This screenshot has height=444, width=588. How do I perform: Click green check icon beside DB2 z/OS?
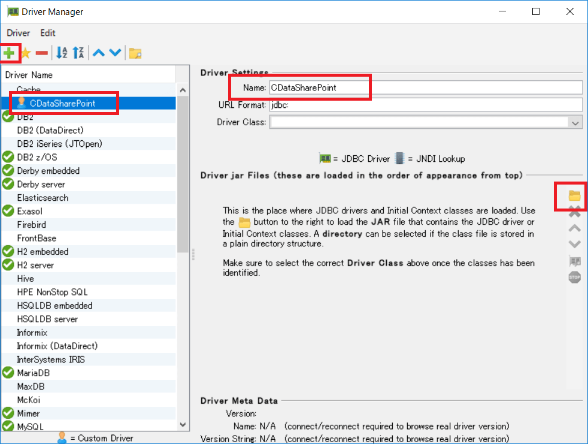8,157
